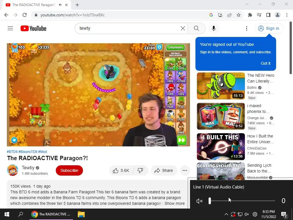
Task: Mute the tab audio speaker icon
Action: [x=60, y=5]
